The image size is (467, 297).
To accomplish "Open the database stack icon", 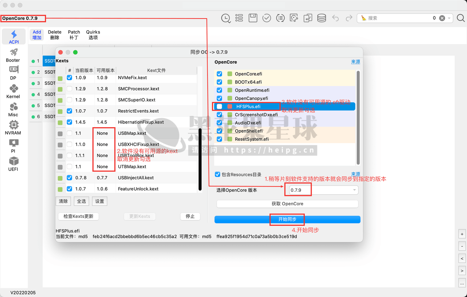I will 321,18.
